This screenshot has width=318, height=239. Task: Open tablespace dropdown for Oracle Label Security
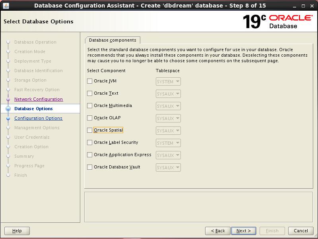tap(168, 143)
